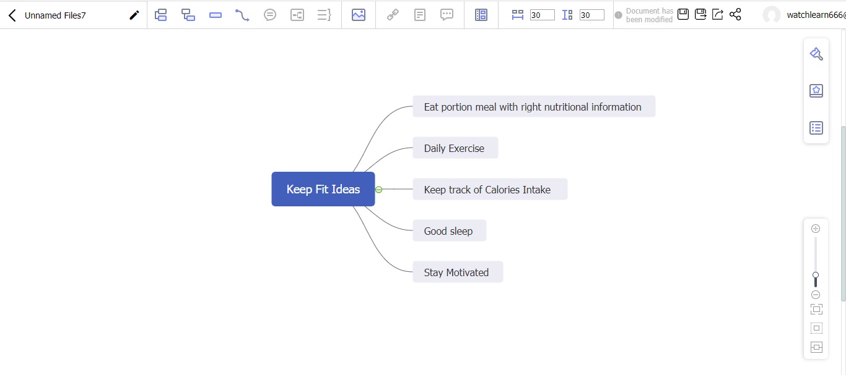The height and width of the screenshot is (375, 846).
Task: Click the vertical spacing input field
Action: click(x=591, y=15)
